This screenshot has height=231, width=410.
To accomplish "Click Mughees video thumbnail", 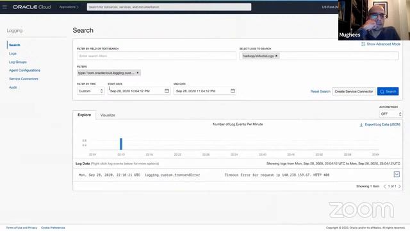I will (x=374, y=20).
